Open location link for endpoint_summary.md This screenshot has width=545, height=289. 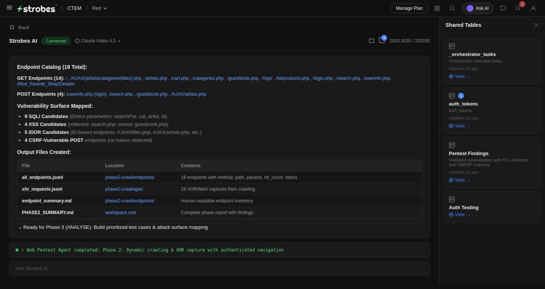click(x=129, y=201)
